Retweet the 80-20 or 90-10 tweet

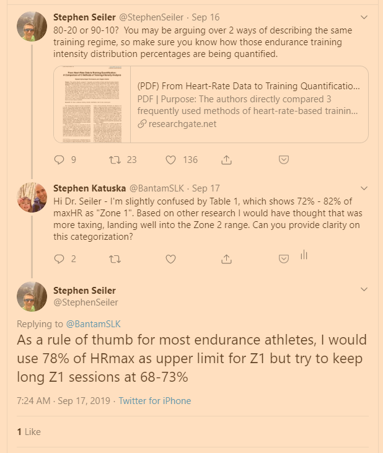point(115,160)
